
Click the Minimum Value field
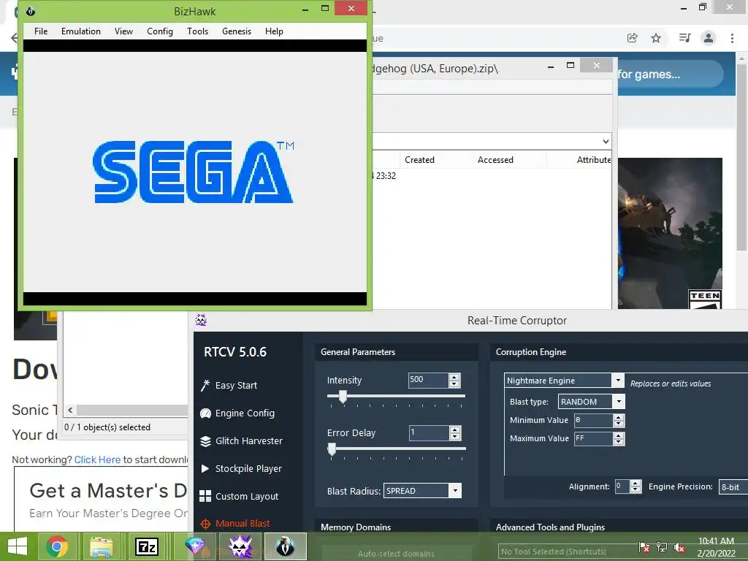coord(593,420)
